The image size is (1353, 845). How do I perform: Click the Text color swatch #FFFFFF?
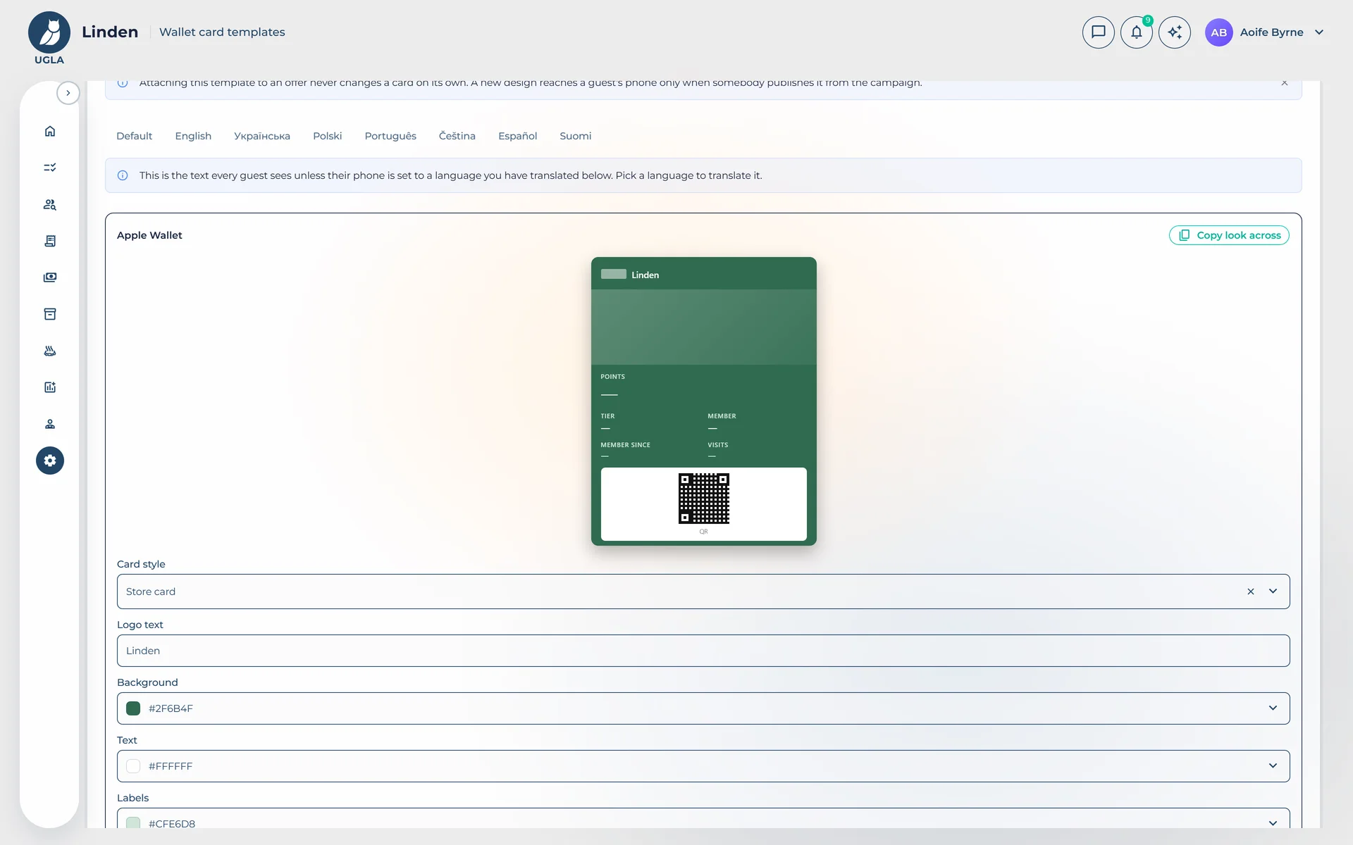tap(133, 766)
